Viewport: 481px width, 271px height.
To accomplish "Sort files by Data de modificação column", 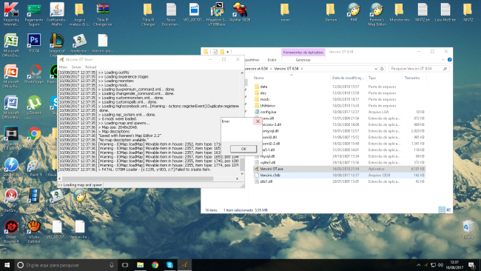I will 348,78.
